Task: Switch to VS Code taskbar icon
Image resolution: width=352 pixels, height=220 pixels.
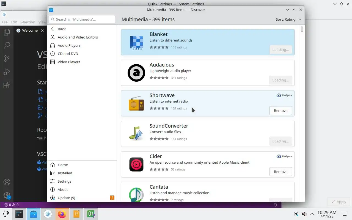Action: [48, 214]
